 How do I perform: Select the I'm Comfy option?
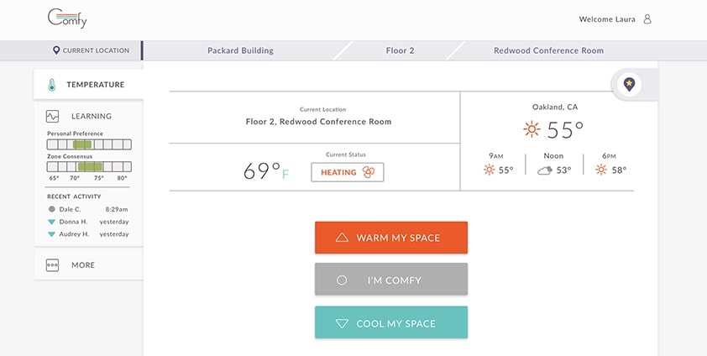pyautogui.click(x=391, y=280)
